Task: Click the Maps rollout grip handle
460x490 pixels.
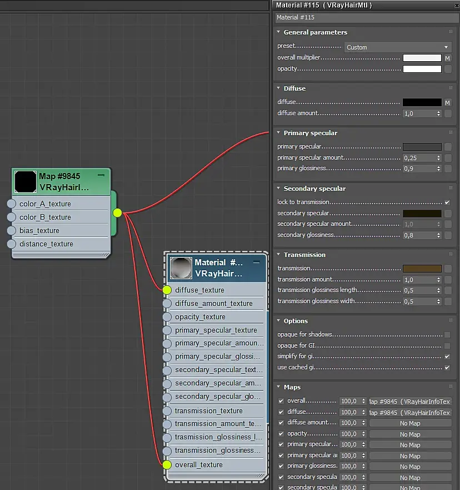Action: point(451,387)
